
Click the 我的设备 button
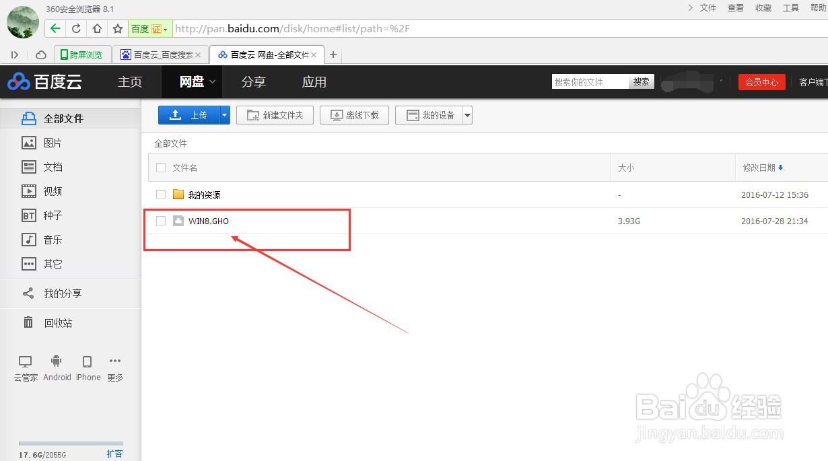coord(429,115)
